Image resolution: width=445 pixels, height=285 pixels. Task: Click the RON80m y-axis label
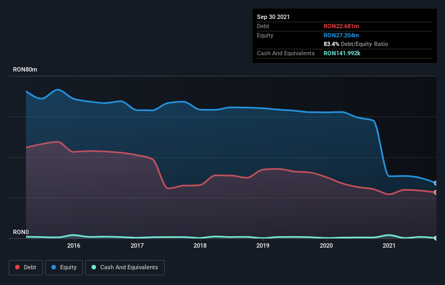pos(25,69)
